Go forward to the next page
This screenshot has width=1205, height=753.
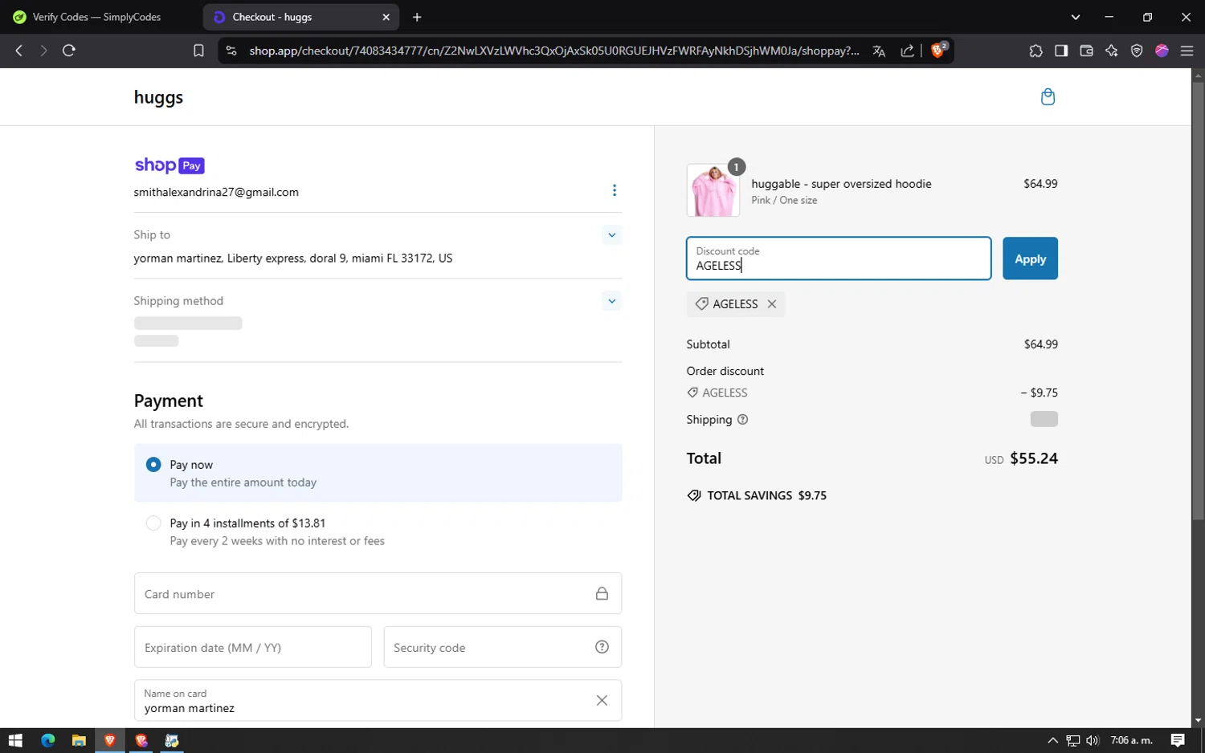click(x=43, y=51)
